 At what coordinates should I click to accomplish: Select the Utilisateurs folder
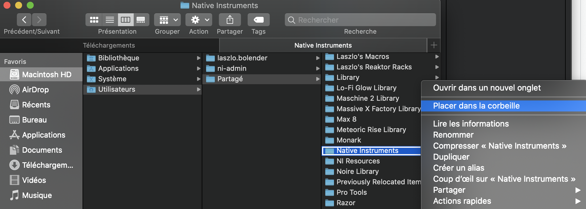pyautogui.click(x=142, y=89)
